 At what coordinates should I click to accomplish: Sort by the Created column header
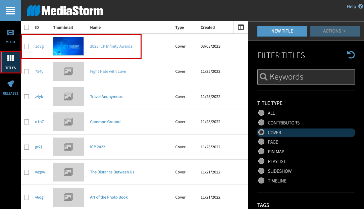tap(207, 28)
